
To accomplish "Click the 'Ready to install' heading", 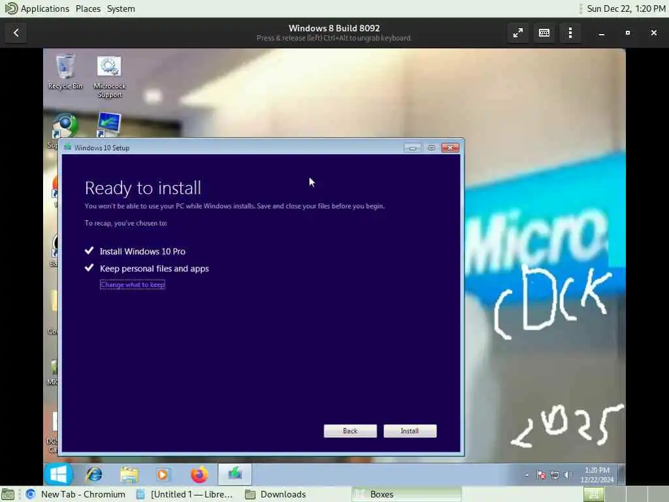I will tap(143, 188).
